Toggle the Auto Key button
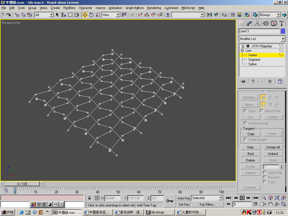Viewport: 288px width, 216px height. click(183, 198)
